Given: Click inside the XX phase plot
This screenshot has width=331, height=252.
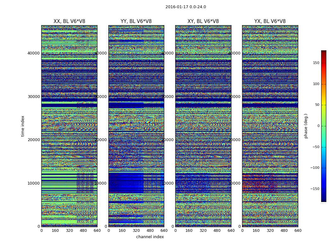Looking at the screenshot, I should (69, 126).
